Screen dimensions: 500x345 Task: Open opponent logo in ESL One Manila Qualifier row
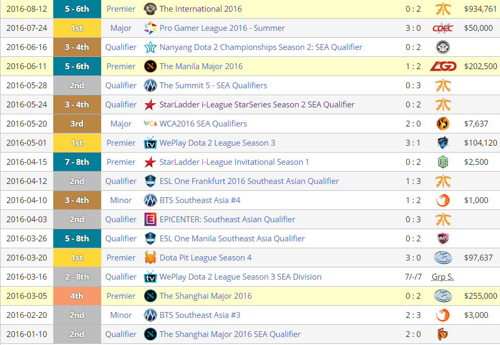click(442, 239)
